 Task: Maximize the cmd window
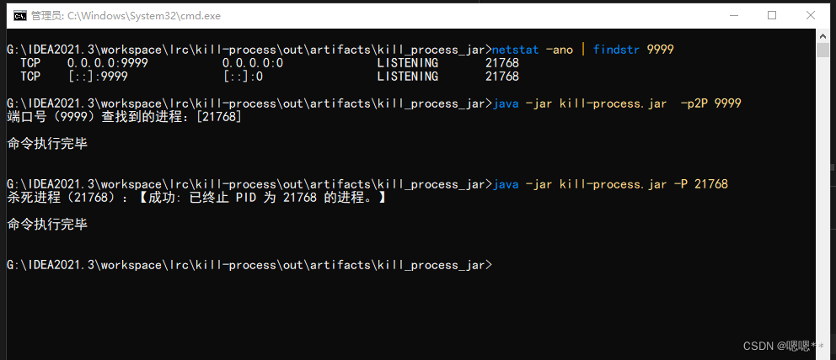click(771, 16)
